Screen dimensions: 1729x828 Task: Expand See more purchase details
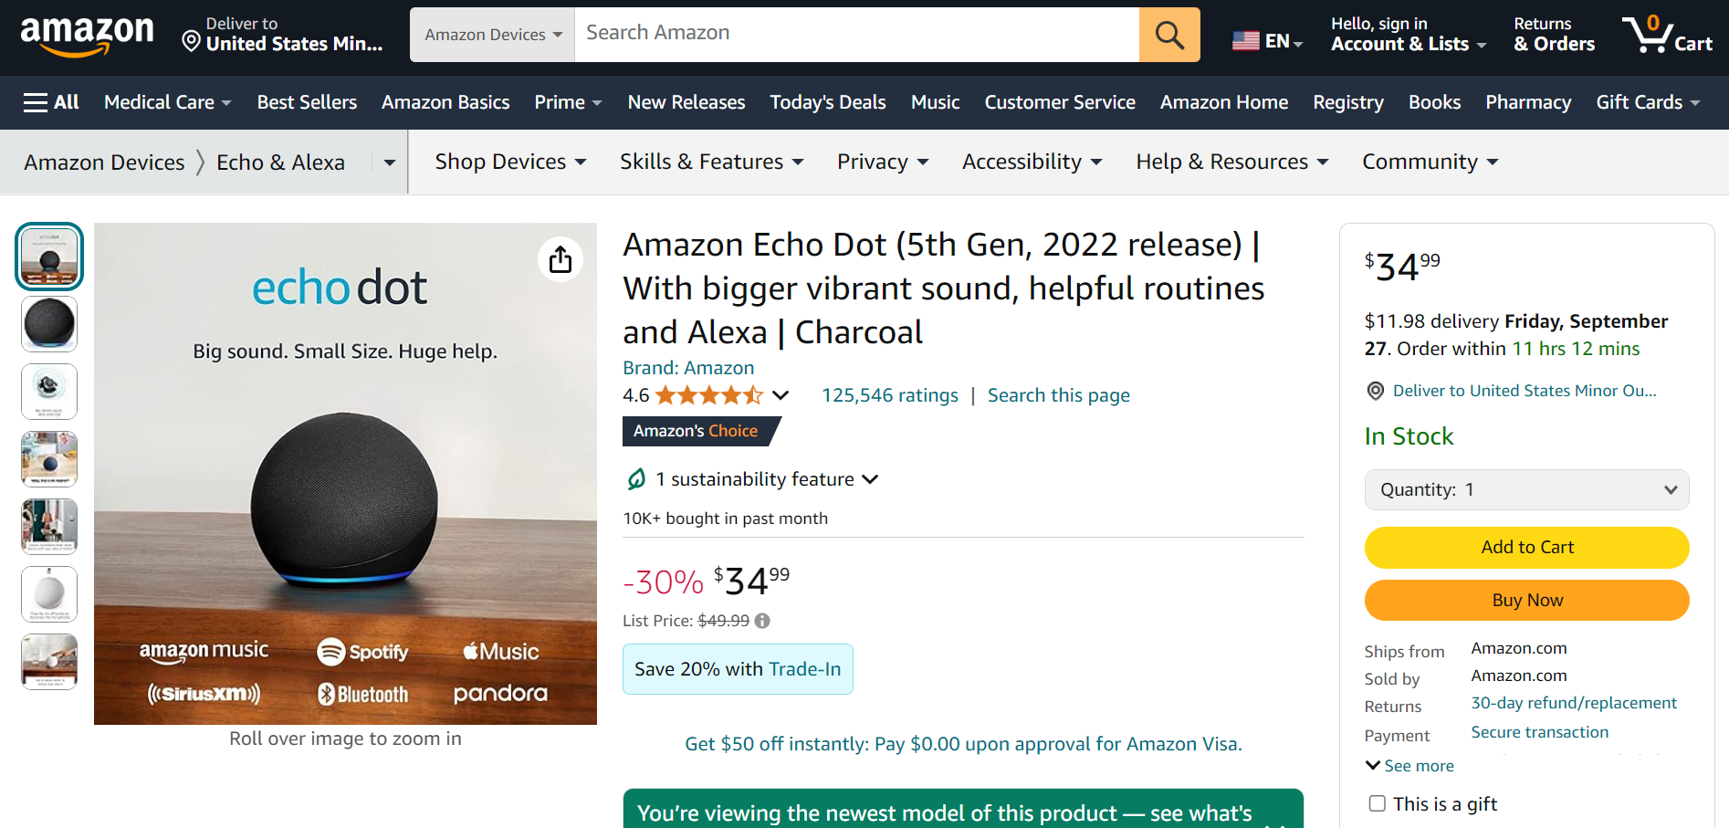click(1409, 766)
